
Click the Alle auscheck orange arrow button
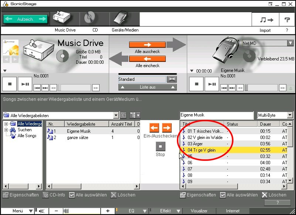point(147,44)
